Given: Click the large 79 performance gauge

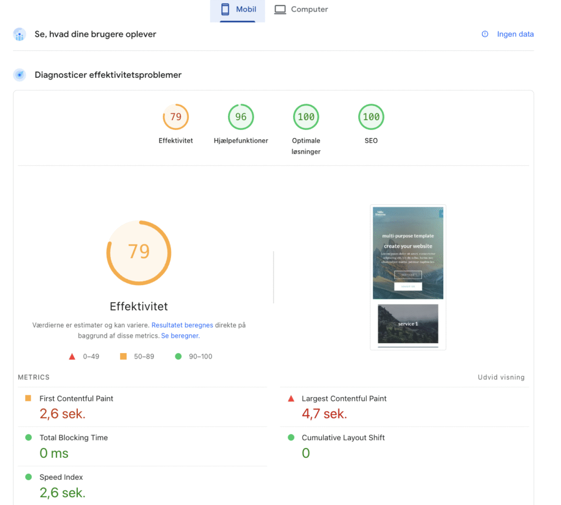Looking at the screenshot, I should pos(139,253).
